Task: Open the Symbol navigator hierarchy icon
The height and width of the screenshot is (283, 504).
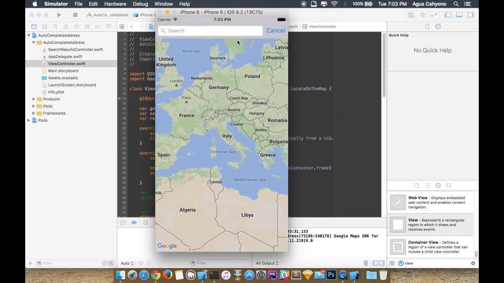Action: [44, 27]
